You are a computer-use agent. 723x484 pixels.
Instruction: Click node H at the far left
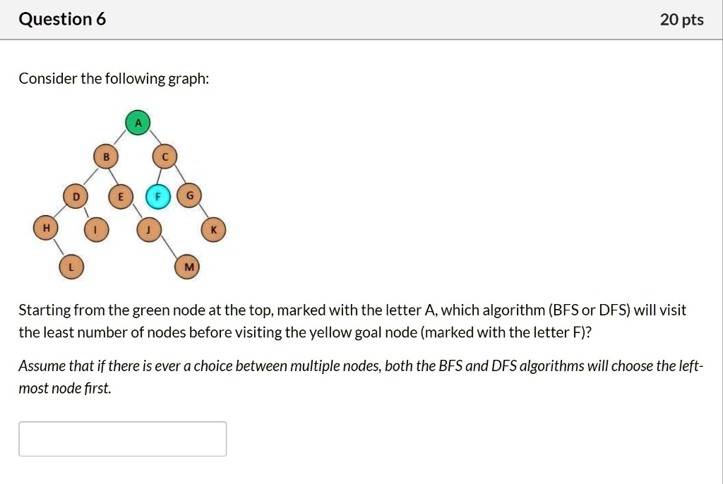pyautogui.click(x=45, y=229)
